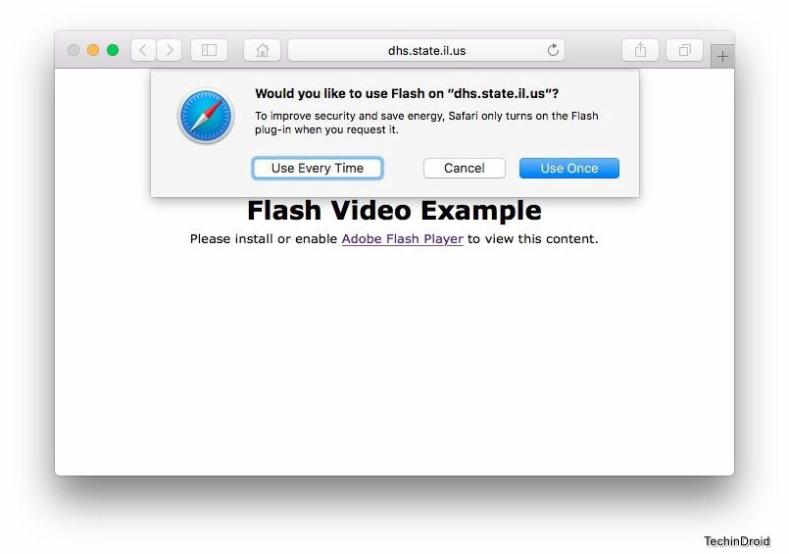Viewport: 789px width, 554px height.
Task: Show all tabs overview icon
Action: click(684, 50)
